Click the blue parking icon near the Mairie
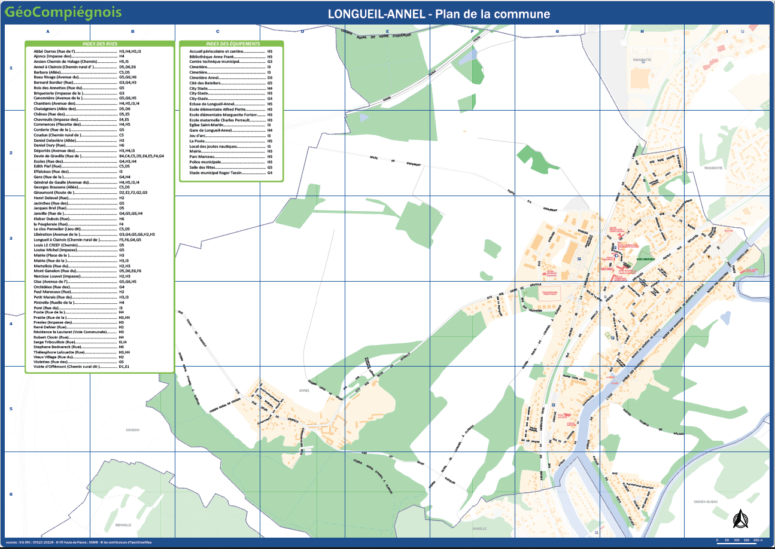This screenshot has width=775, height=549. (x=615, y=248)
